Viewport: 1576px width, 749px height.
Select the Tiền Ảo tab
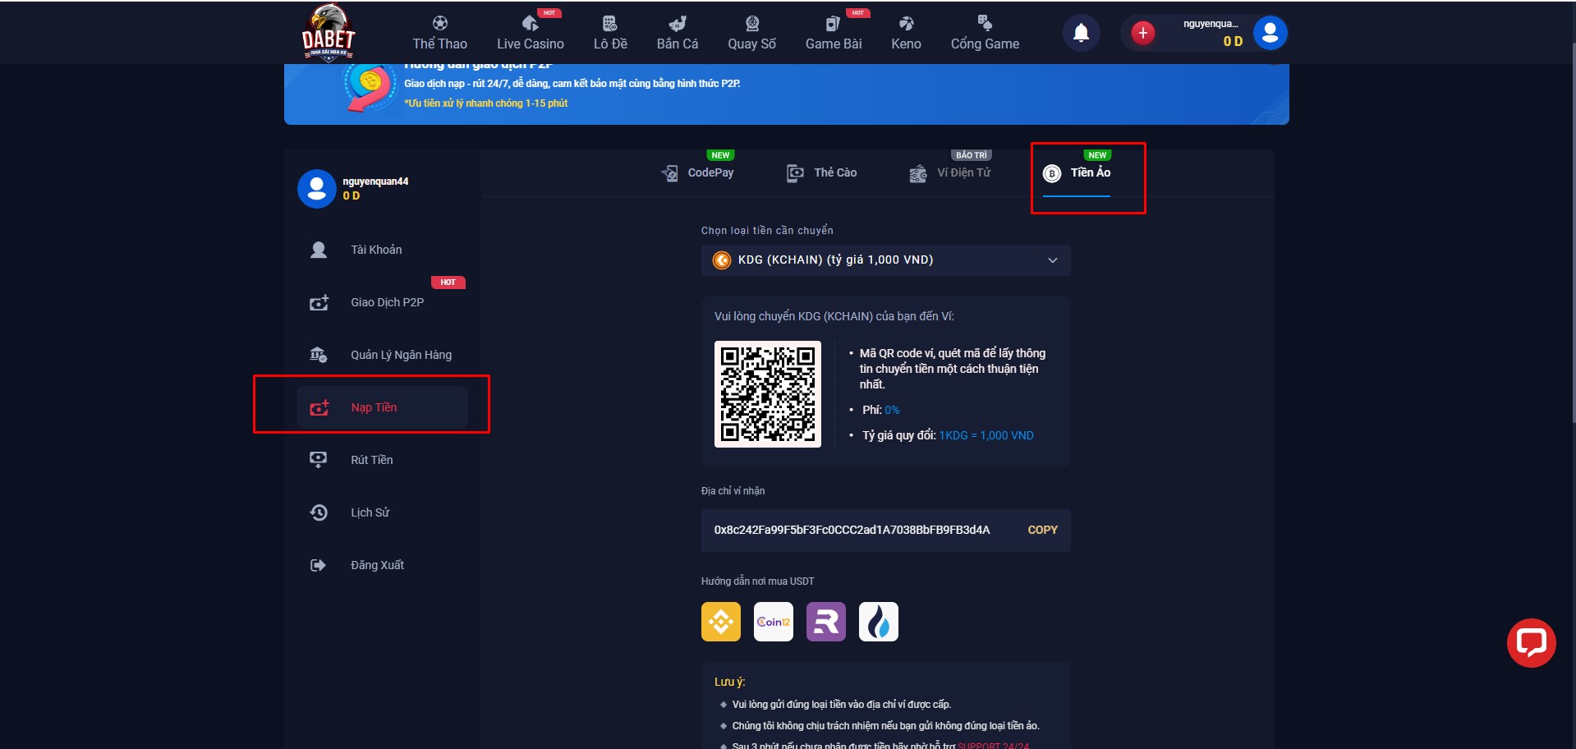(1077, 172)
